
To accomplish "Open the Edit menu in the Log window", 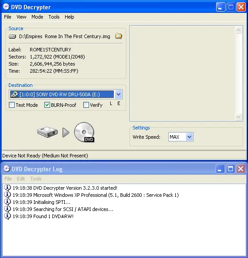I will [21, 179].
